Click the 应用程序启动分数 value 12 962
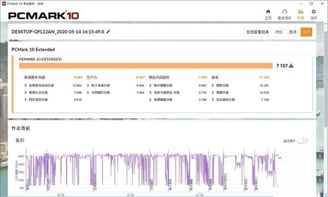This screenshot has height=197, width=328. (x=77, y=85)
